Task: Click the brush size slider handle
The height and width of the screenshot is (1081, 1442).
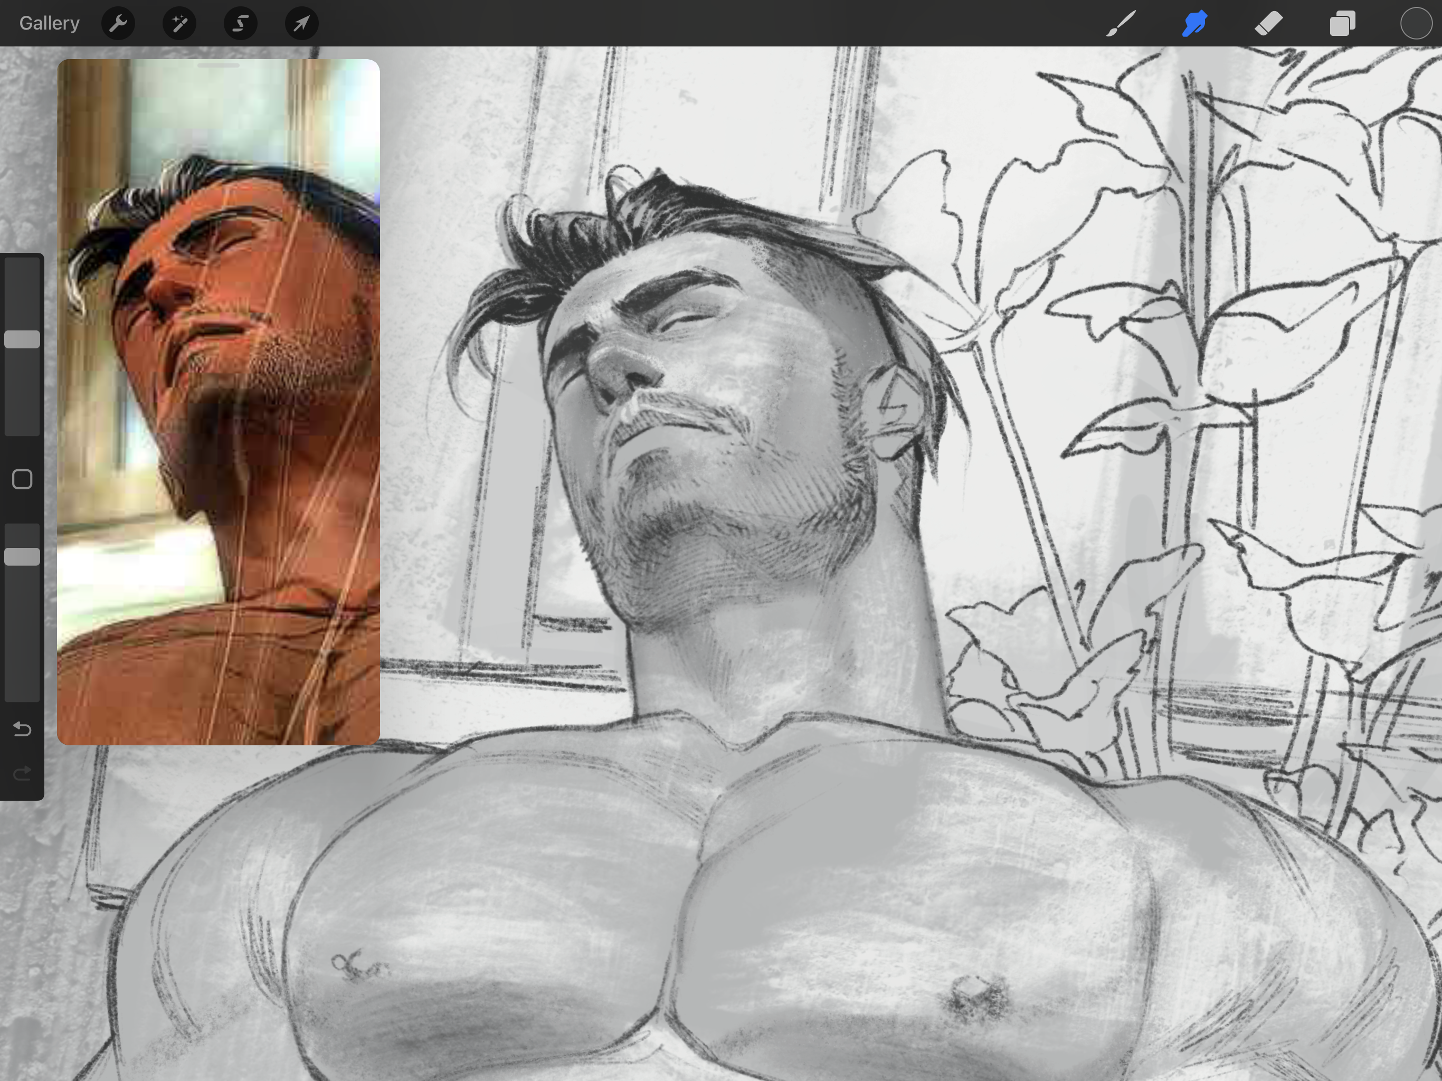Action: point(22,339)
